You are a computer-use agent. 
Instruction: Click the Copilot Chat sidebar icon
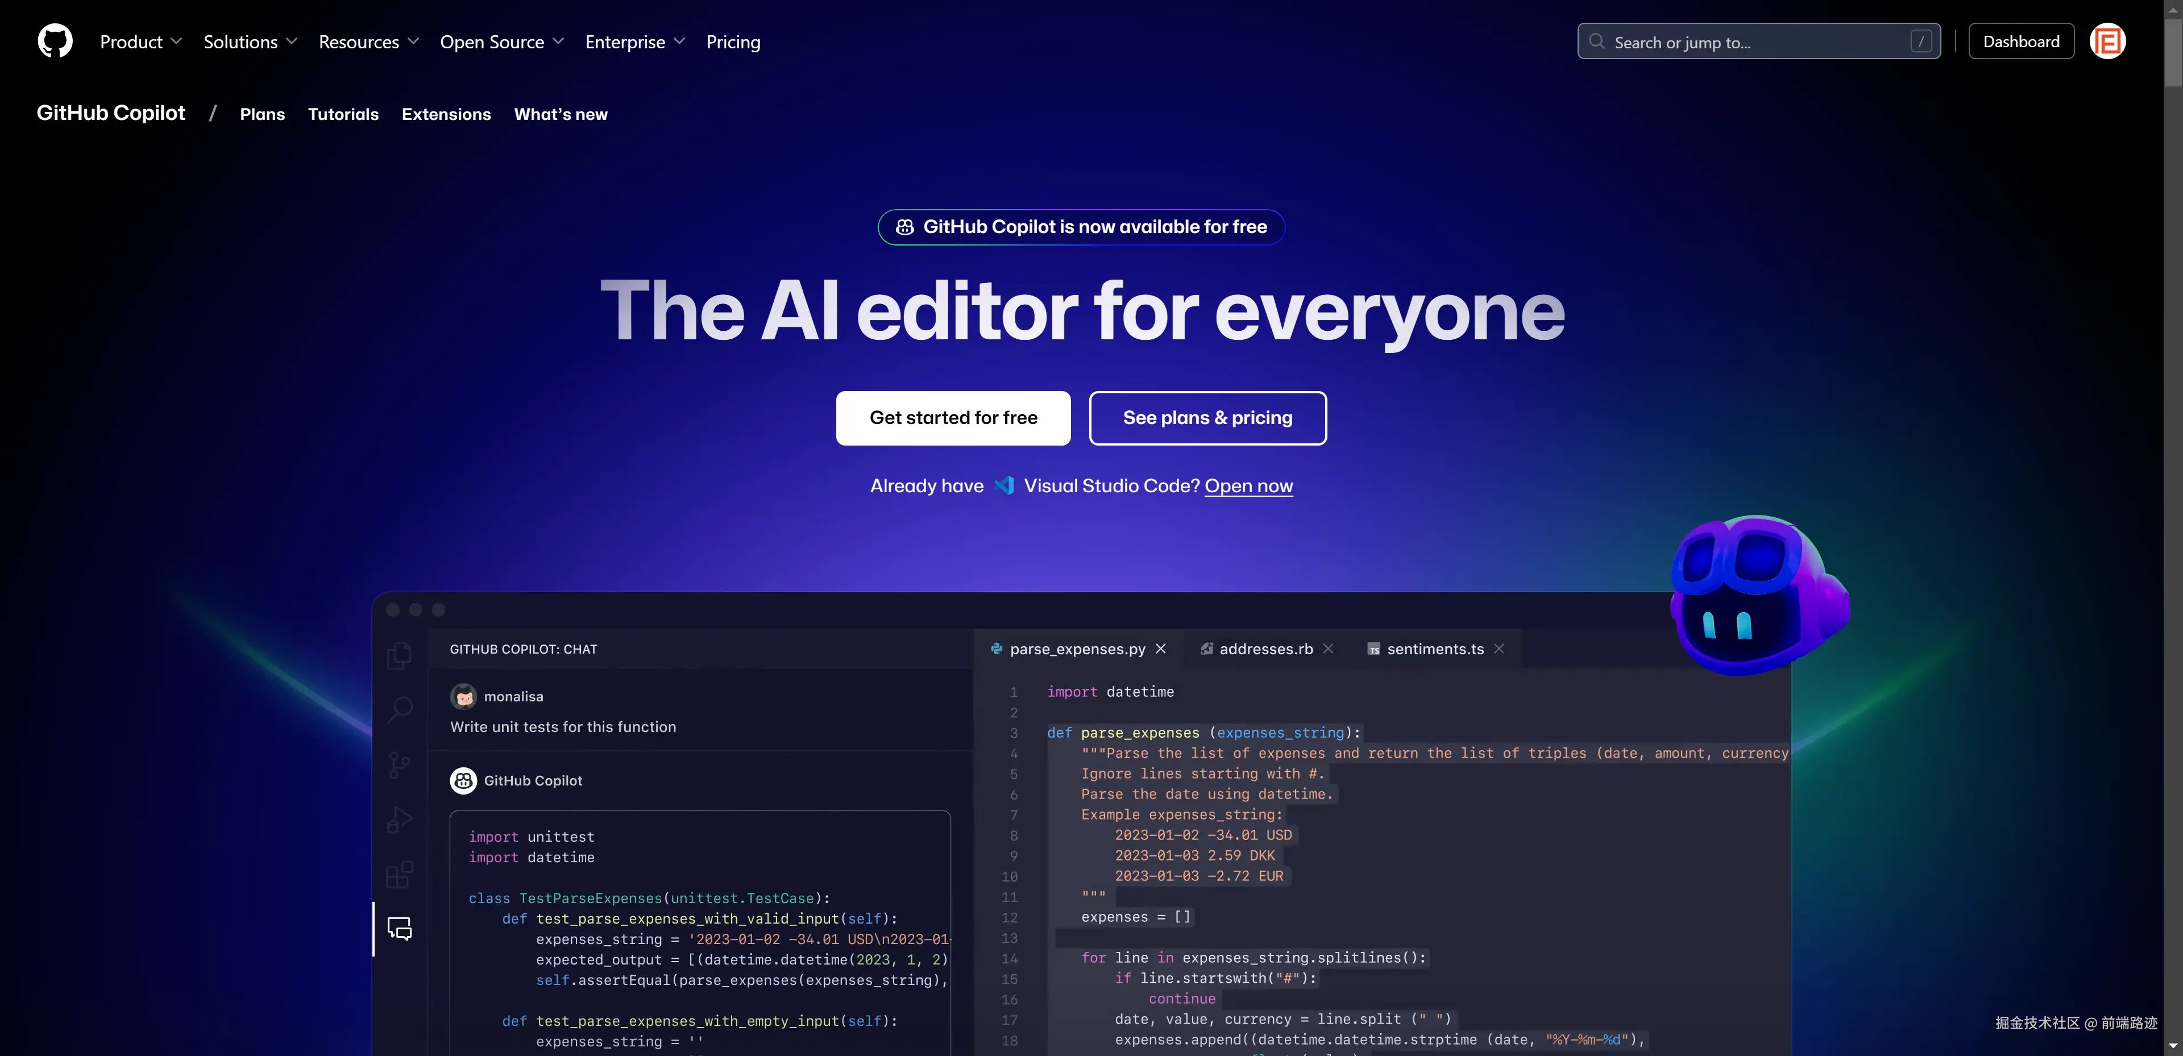point(399,929)
